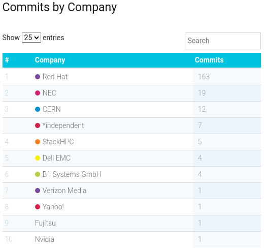Click the blue dot beside CERN

click(38, 109)
